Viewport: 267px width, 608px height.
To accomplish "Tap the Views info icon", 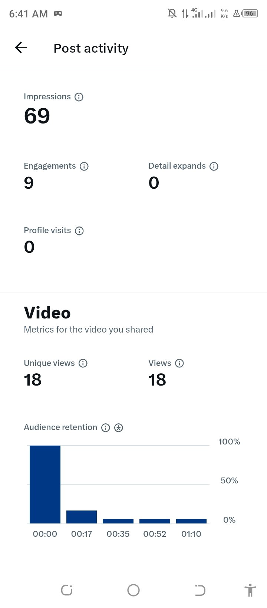I will (179, 363).
